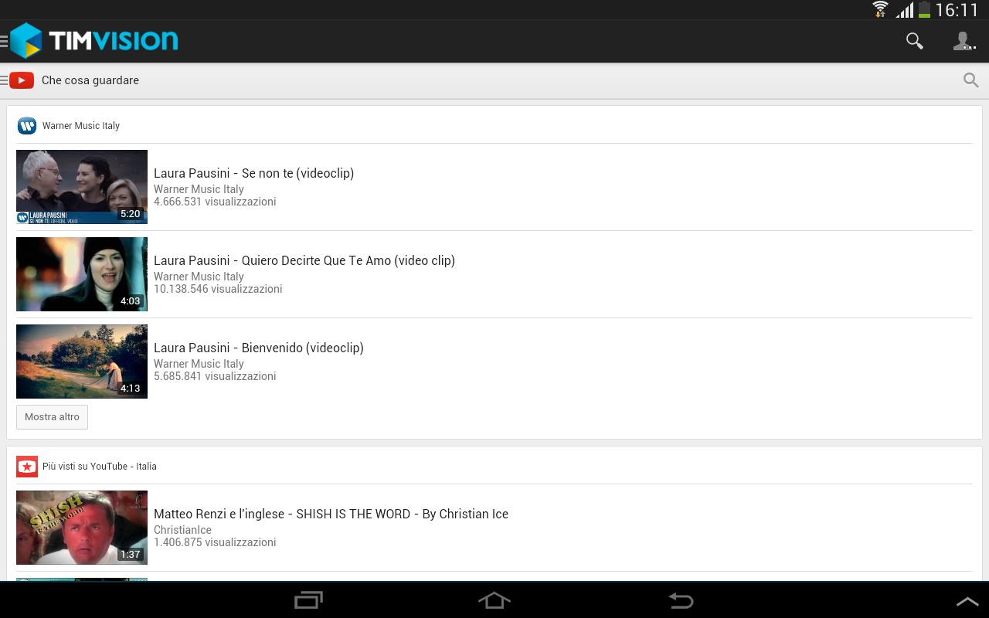Tap the Android home button
Image resolution: width=989 pixels, height=618 pixels.
[x=494, y=600]
